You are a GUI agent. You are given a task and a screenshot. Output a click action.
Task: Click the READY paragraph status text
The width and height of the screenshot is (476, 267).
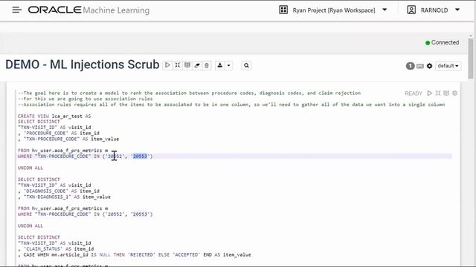pyautogui.click(x=414, y=93)
